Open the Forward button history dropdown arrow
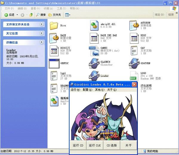Screen dimensions: 179x155 pyautogui.click(x=27, y=15)
